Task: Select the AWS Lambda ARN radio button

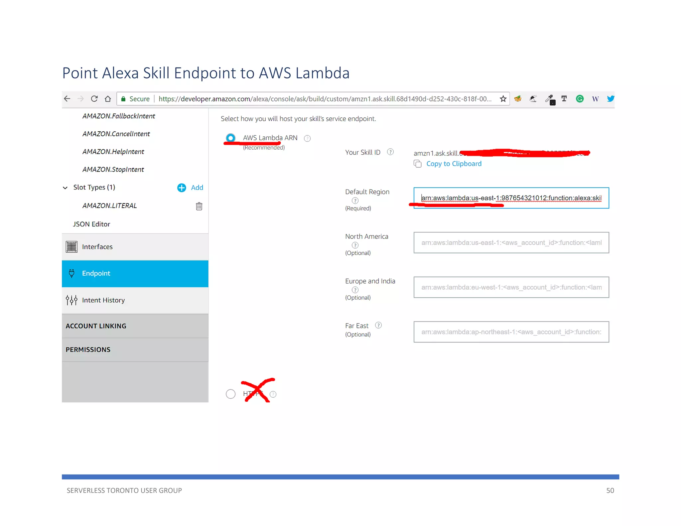Action: [x=230, y=138]
